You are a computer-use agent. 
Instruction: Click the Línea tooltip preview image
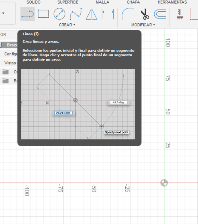[x=78, y=104]
